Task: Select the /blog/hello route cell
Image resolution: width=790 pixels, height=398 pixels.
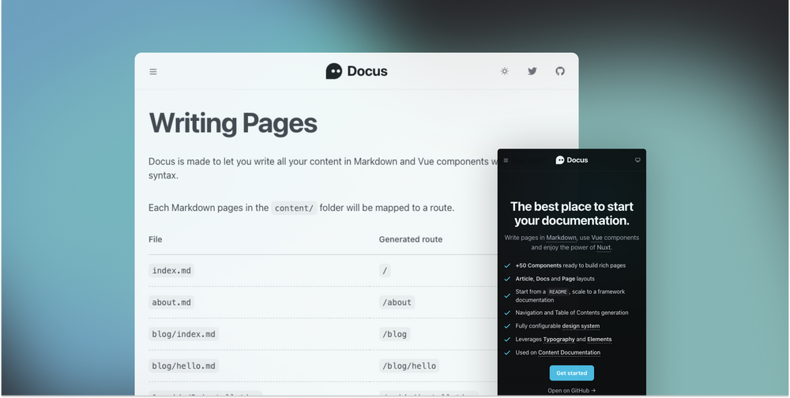Action: point(409,366)
